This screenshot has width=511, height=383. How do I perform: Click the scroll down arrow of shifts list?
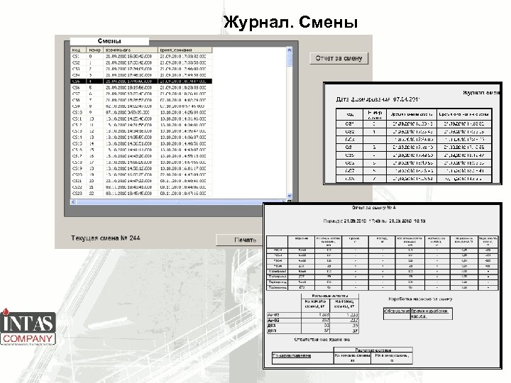tap(289, 196)
